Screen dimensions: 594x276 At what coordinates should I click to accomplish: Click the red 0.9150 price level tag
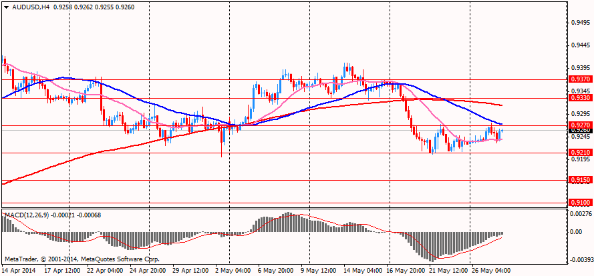tap(580, 181)
